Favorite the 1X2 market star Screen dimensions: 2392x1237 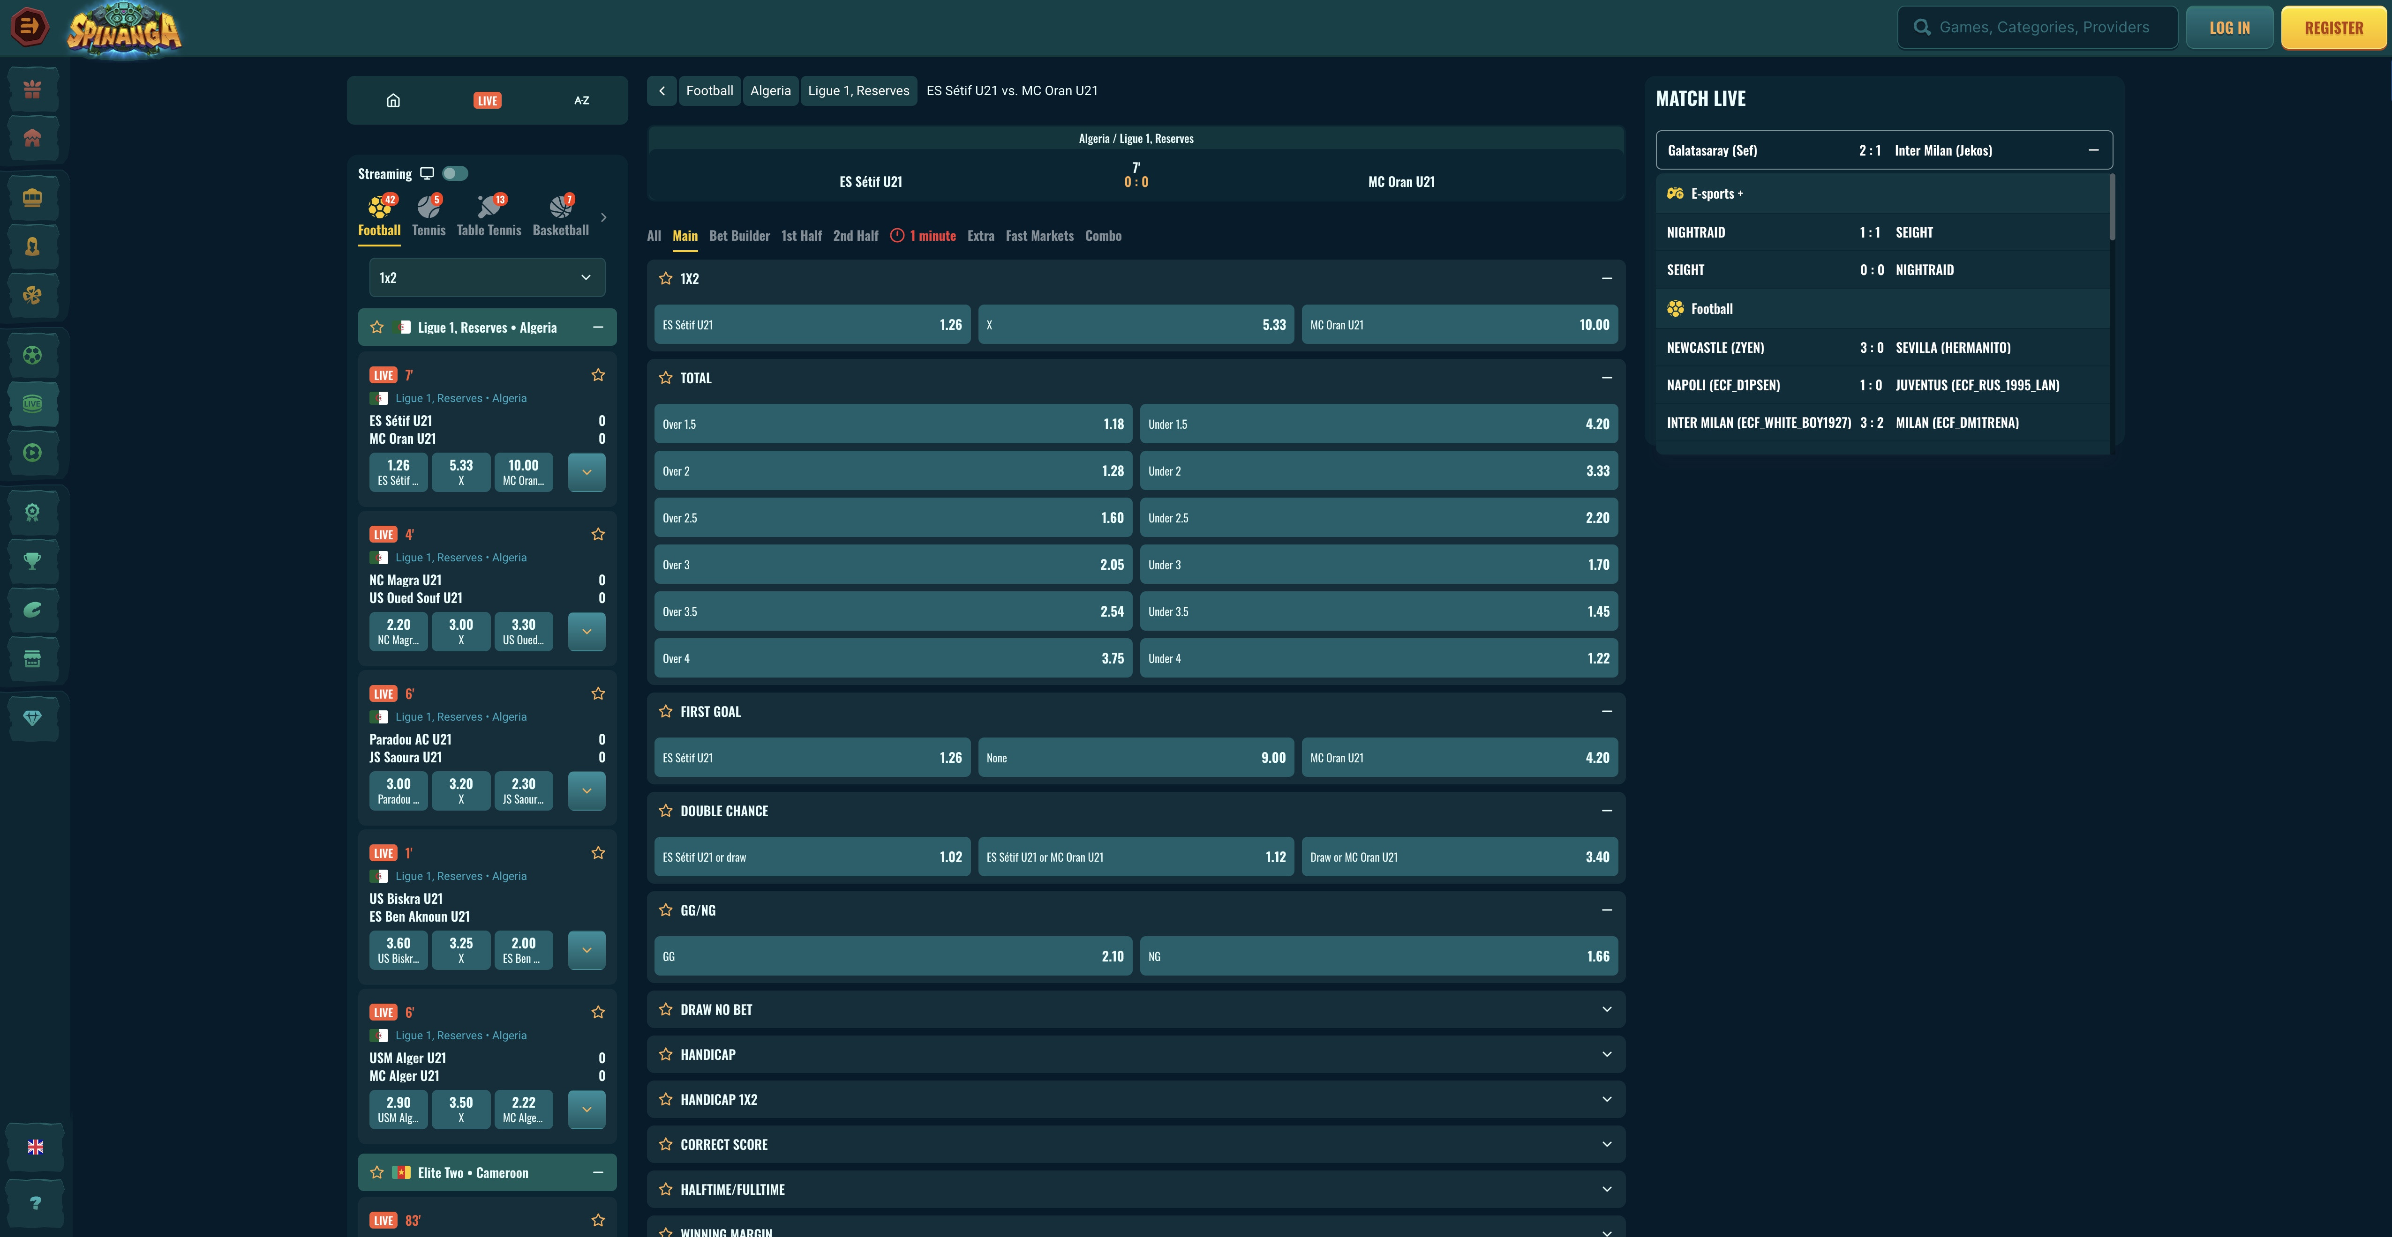click(x=666, y=278)
